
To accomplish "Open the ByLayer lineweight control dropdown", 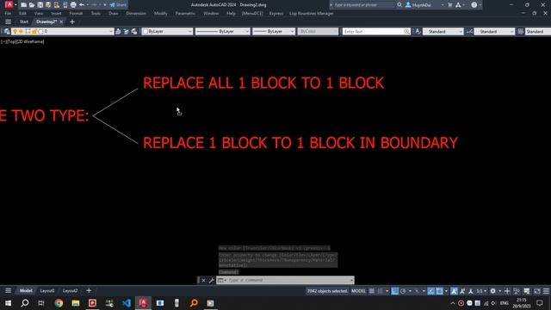I will [274, 32].
